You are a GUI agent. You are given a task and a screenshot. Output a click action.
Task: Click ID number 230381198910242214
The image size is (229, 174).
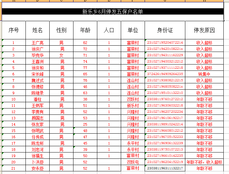165,124
